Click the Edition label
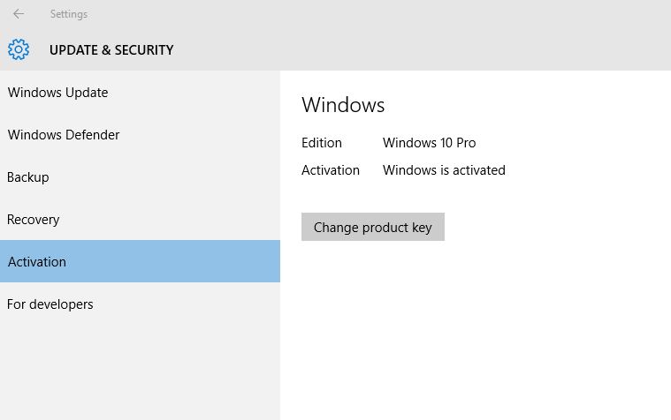The image size is (671, 420). click(x=322, y=143)
